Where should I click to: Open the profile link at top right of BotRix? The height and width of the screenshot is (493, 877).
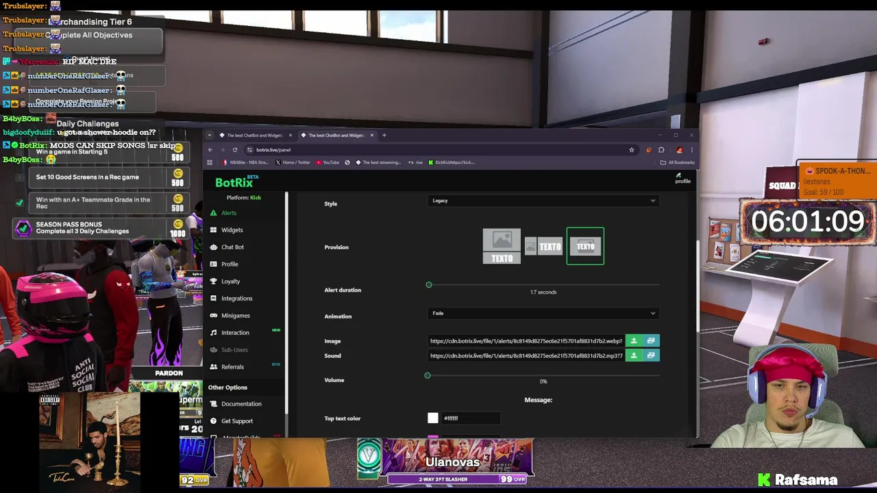tap(682, 179)
